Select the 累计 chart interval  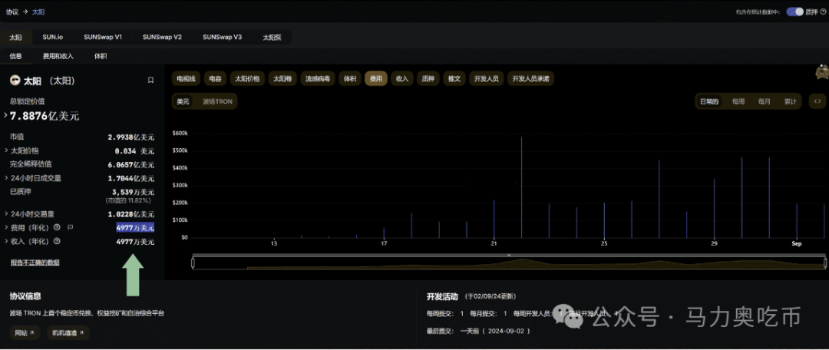pos(790,101)
